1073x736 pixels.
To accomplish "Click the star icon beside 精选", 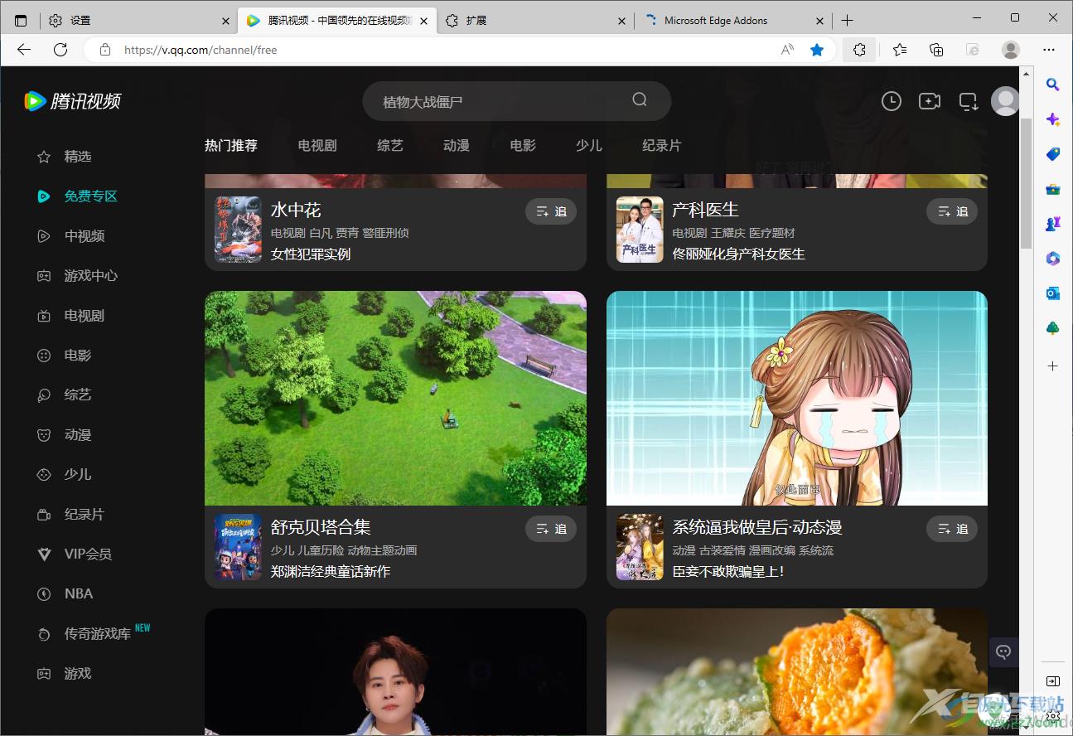I will click(44, 157).
